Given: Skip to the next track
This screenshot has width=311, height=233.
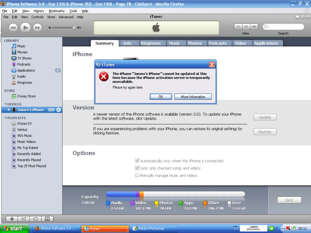Looking at the screenshot, I should pos(37,27).
